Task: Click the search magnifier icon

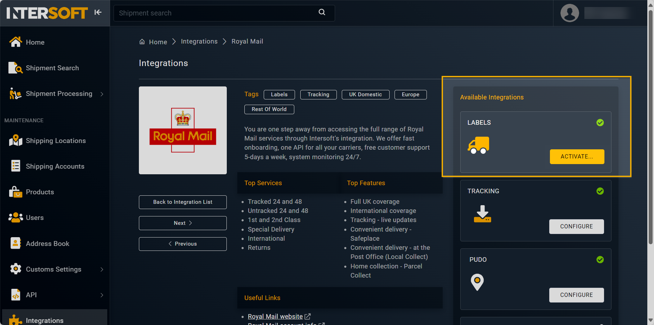Action: (x=322, y=12)
